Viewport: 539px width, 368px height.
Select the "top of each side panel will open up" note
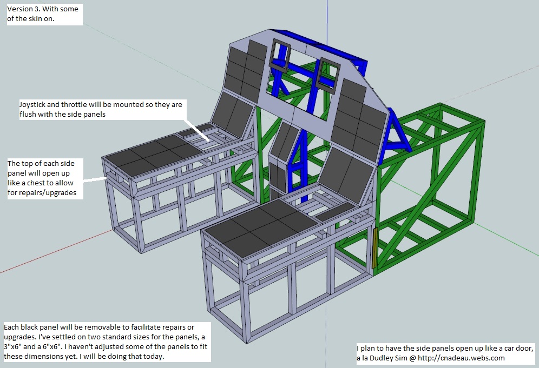click(x=45, y=178)
